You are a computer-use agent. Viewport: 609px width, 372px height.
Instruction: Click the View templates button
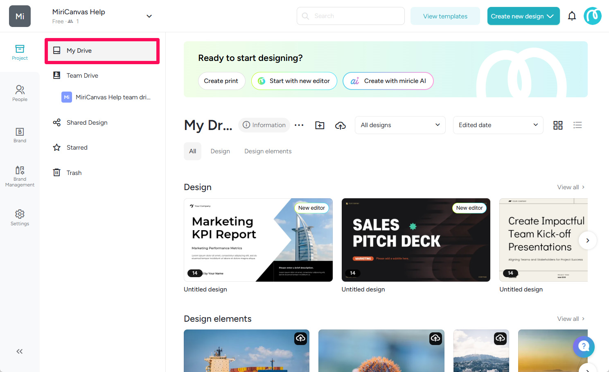click(x=445, y=16)
